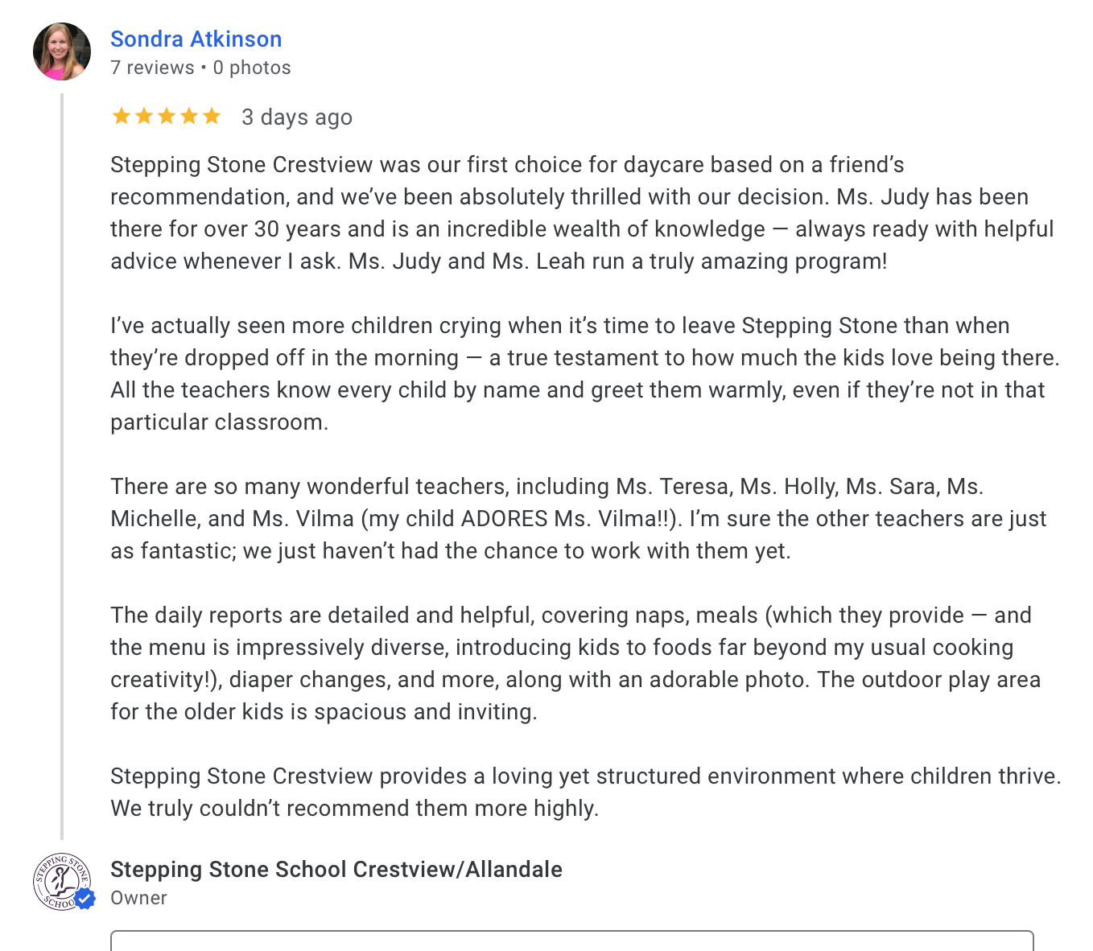Click the fourth gold rating star
Screen dimensions: 1093x951
tap(189, 117)
